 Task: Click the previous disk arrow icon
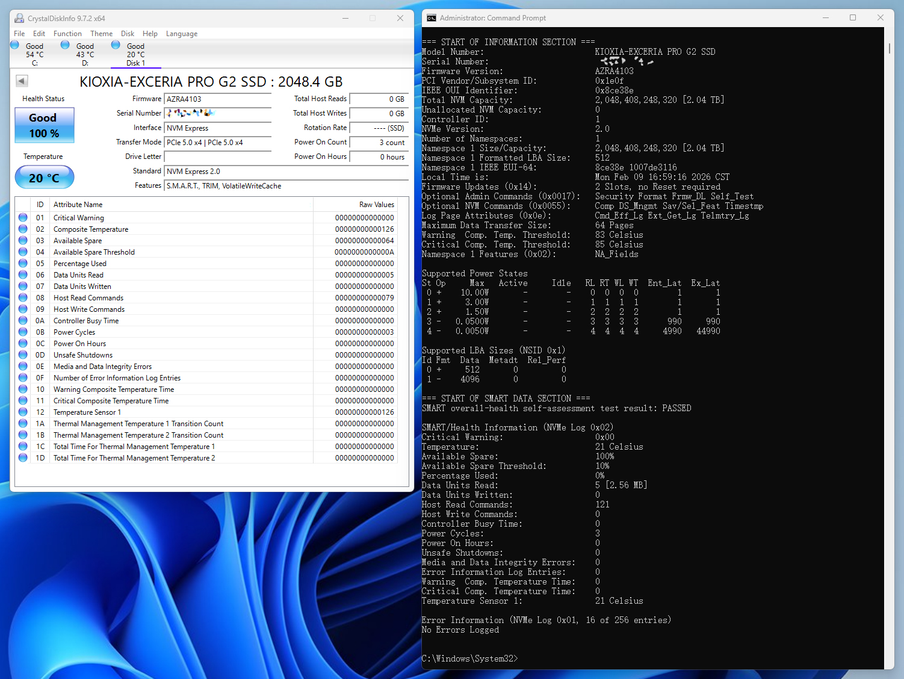click(22, 81)
